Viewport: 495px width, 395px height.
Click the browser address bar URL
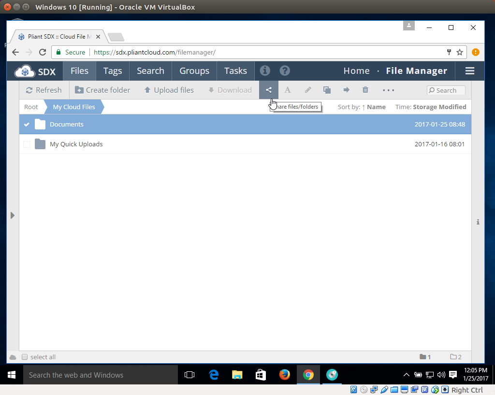pos(154,52)
